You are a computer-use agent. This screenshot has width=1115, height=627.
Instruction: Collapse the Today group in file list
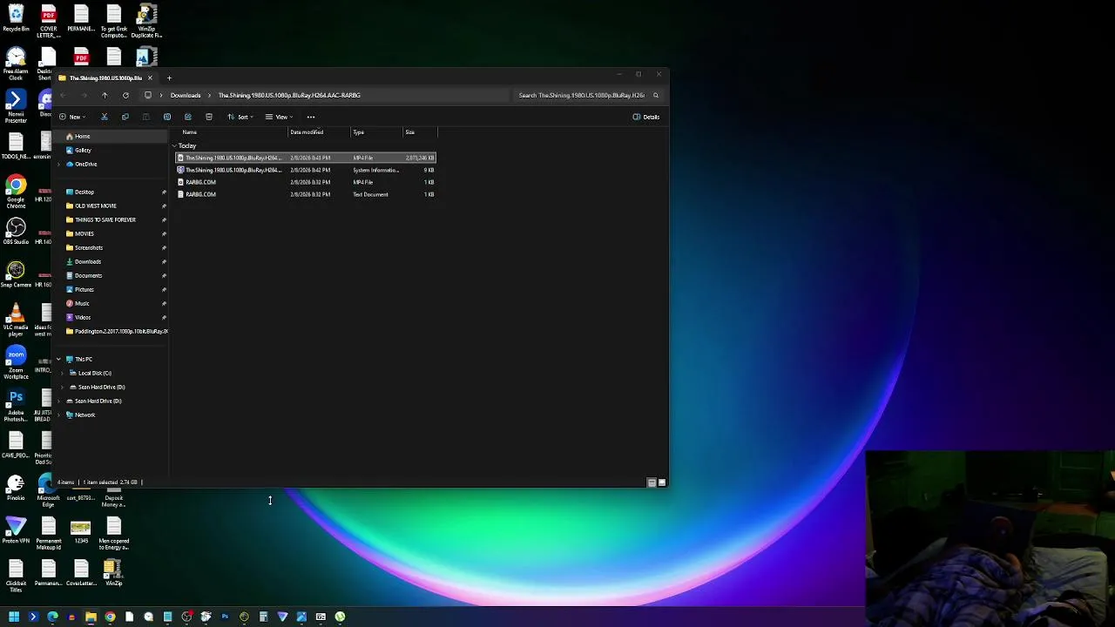click(x=174, y=145)
